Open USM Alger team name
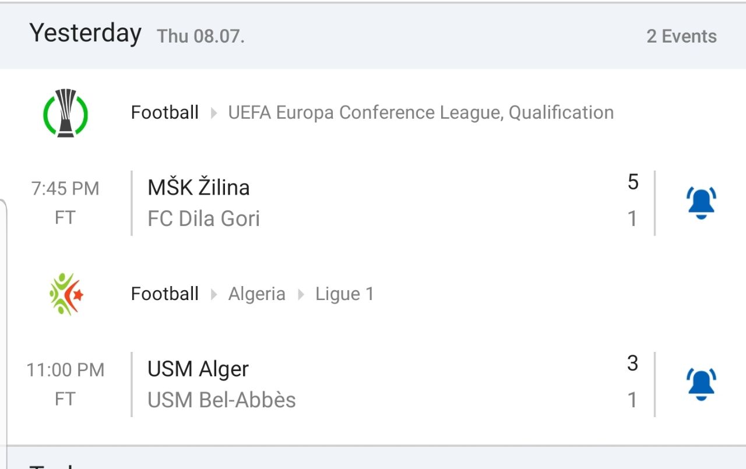This screenshot has height=469, width=746. click(198, 369)
